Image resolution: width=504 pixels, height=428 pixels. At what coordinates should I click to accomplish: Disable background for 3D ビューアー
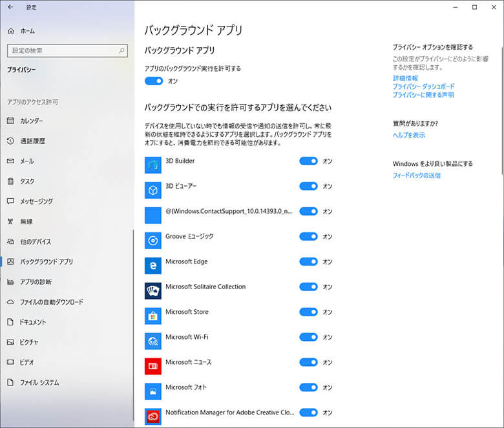(x=309, y=186)
